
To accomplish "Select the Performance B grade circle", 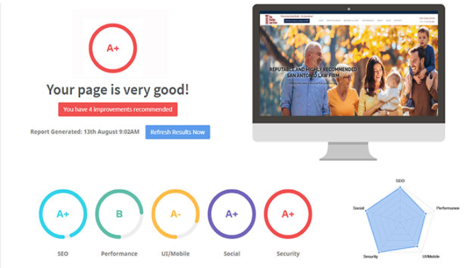I will [119, 214].
